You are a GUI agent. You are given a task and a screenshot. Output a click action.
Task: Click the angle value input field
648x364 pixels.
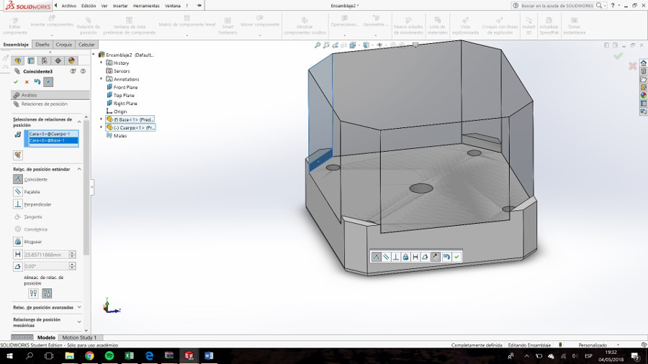point(46,267)
